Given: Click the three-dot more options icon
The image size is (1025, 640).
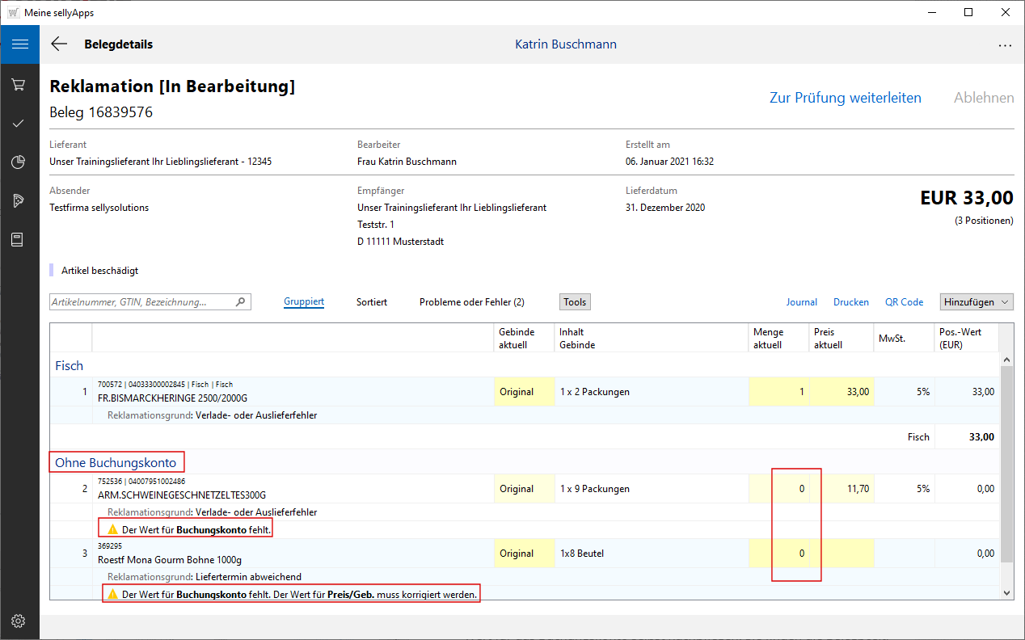Looking at the screenshot, I should (1005, 45).
